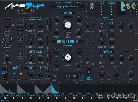The height and width of the screenshot is (102, 138).
Task: Click the step level value 100
Action: point(21,96)
